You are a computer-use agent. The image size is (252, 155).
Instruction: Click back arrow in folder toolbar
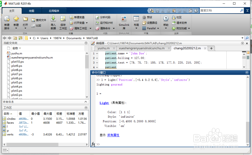(5, 38)
